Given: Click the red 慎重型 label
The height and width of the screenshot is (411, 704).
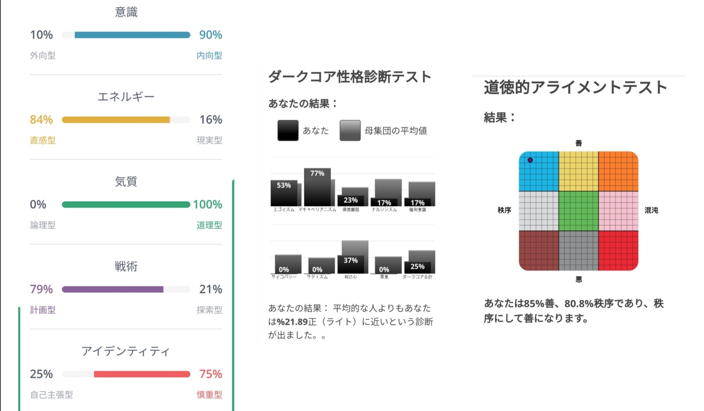Looking at the screenshot, I should 209,395.
